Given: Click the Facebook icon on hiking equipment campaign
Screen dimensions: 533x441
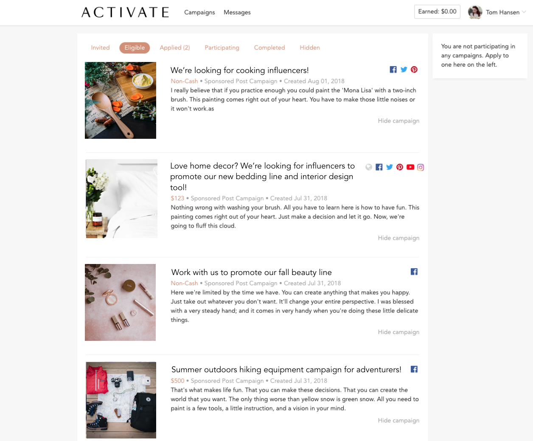Looking at the screenshot, I should pyautogui.click(x=414, y=369).
